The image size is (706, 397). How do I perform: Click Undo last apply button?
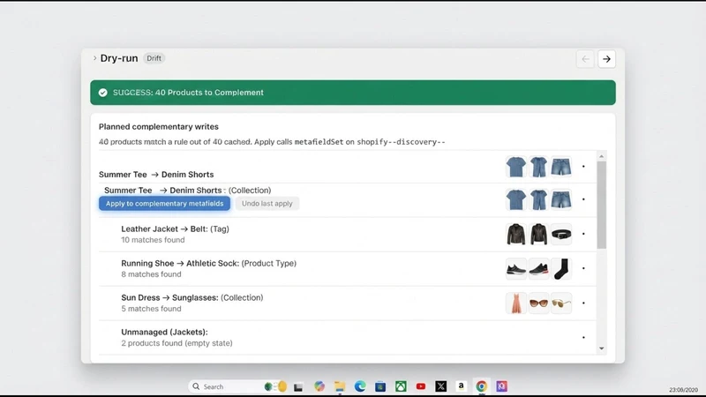(x=267, y=204)
